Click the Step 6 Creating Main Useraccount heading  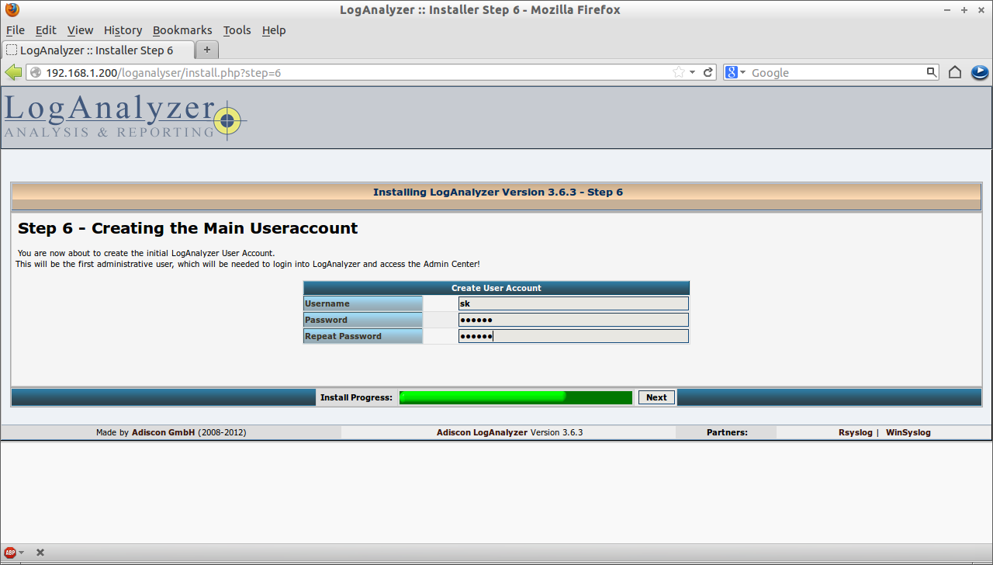[188, 228]
